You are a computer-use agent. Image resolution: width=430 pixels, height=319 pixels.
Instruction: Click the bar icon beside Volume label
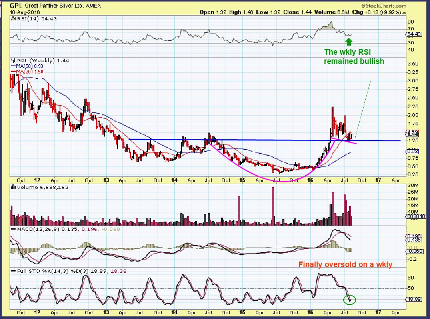pyautogui.click(x=13, y=188)
